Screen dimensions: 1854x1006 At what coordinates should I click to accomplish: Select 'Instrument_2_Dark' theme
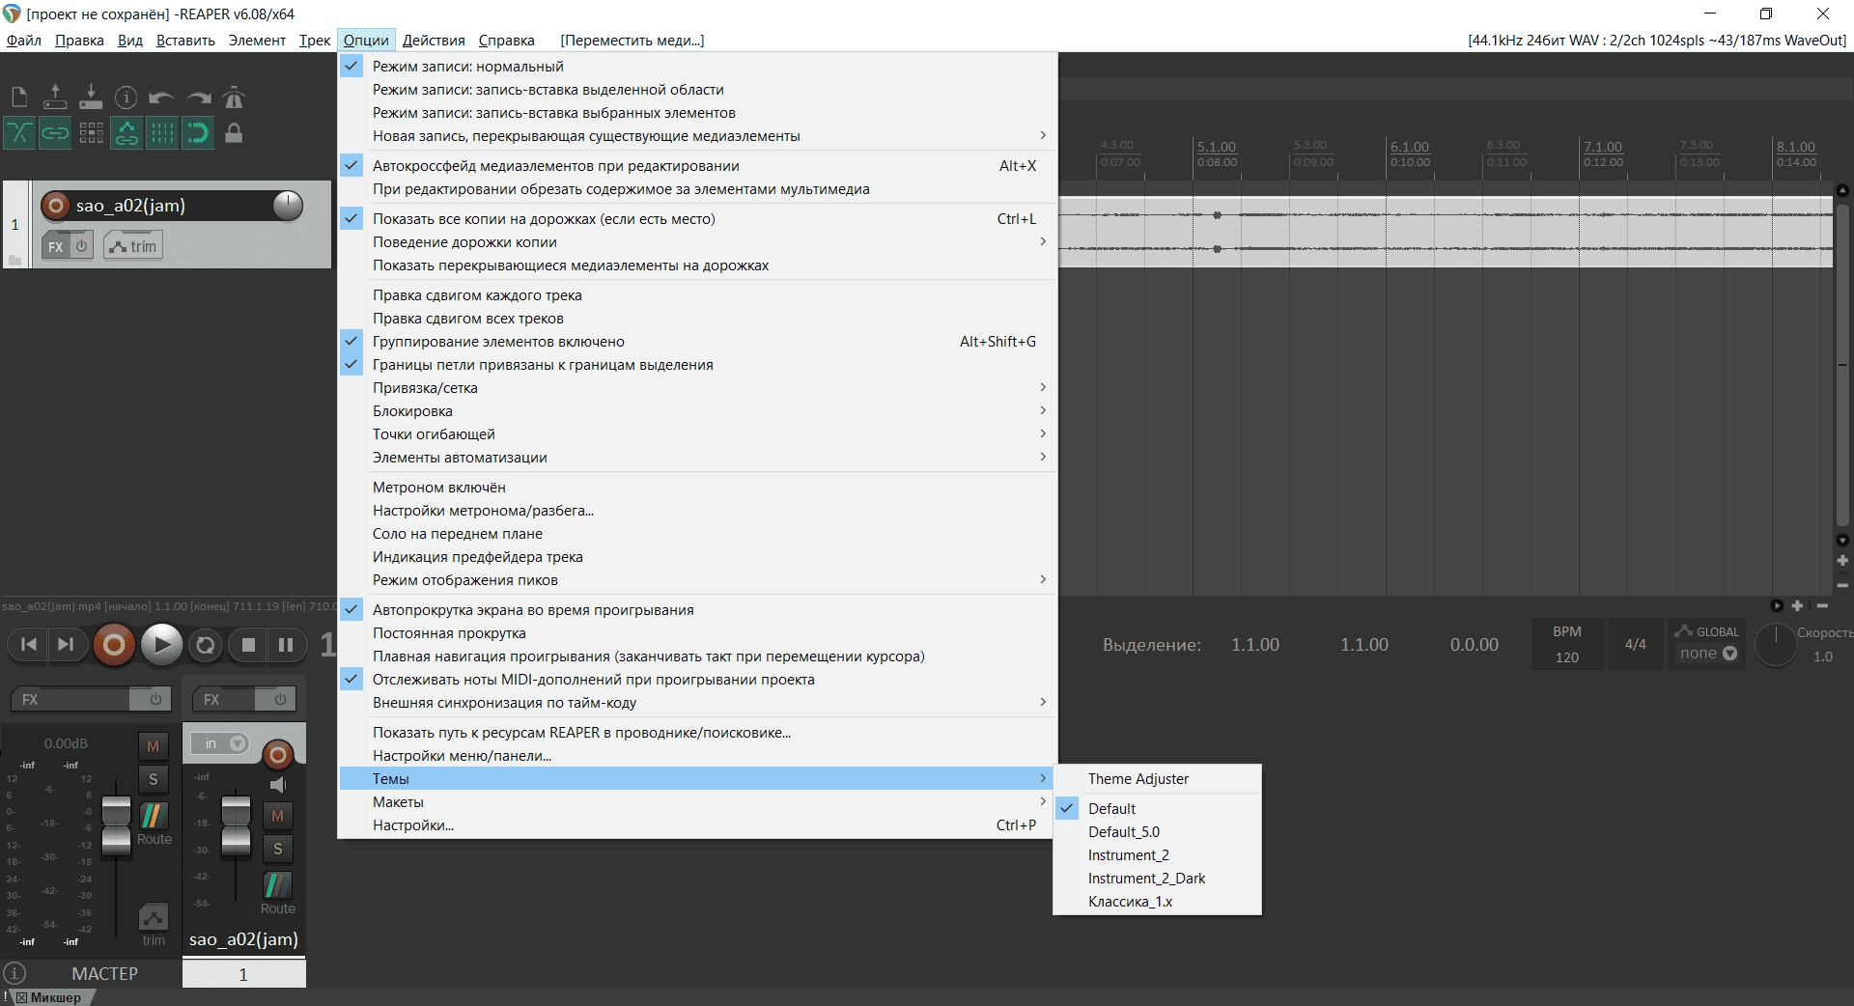tap(1157, 879)
